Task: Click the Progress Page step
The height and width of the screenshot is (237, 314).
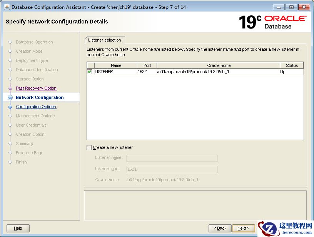Action: pyautogui.click(x=29, y=153)
